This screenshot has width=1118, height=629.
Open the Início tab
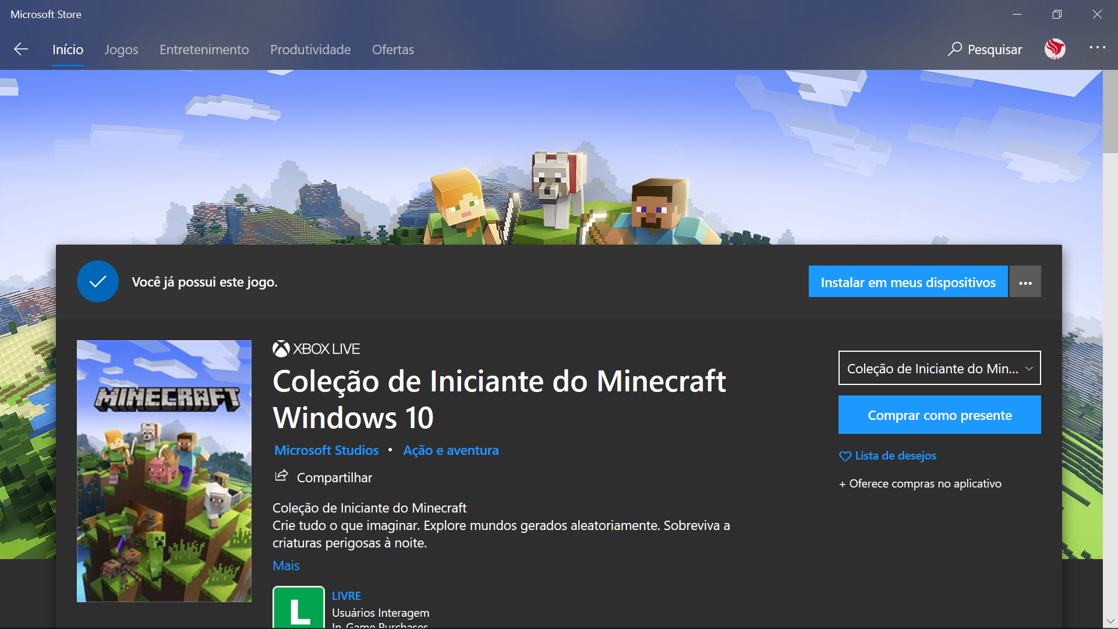[68, 50]
